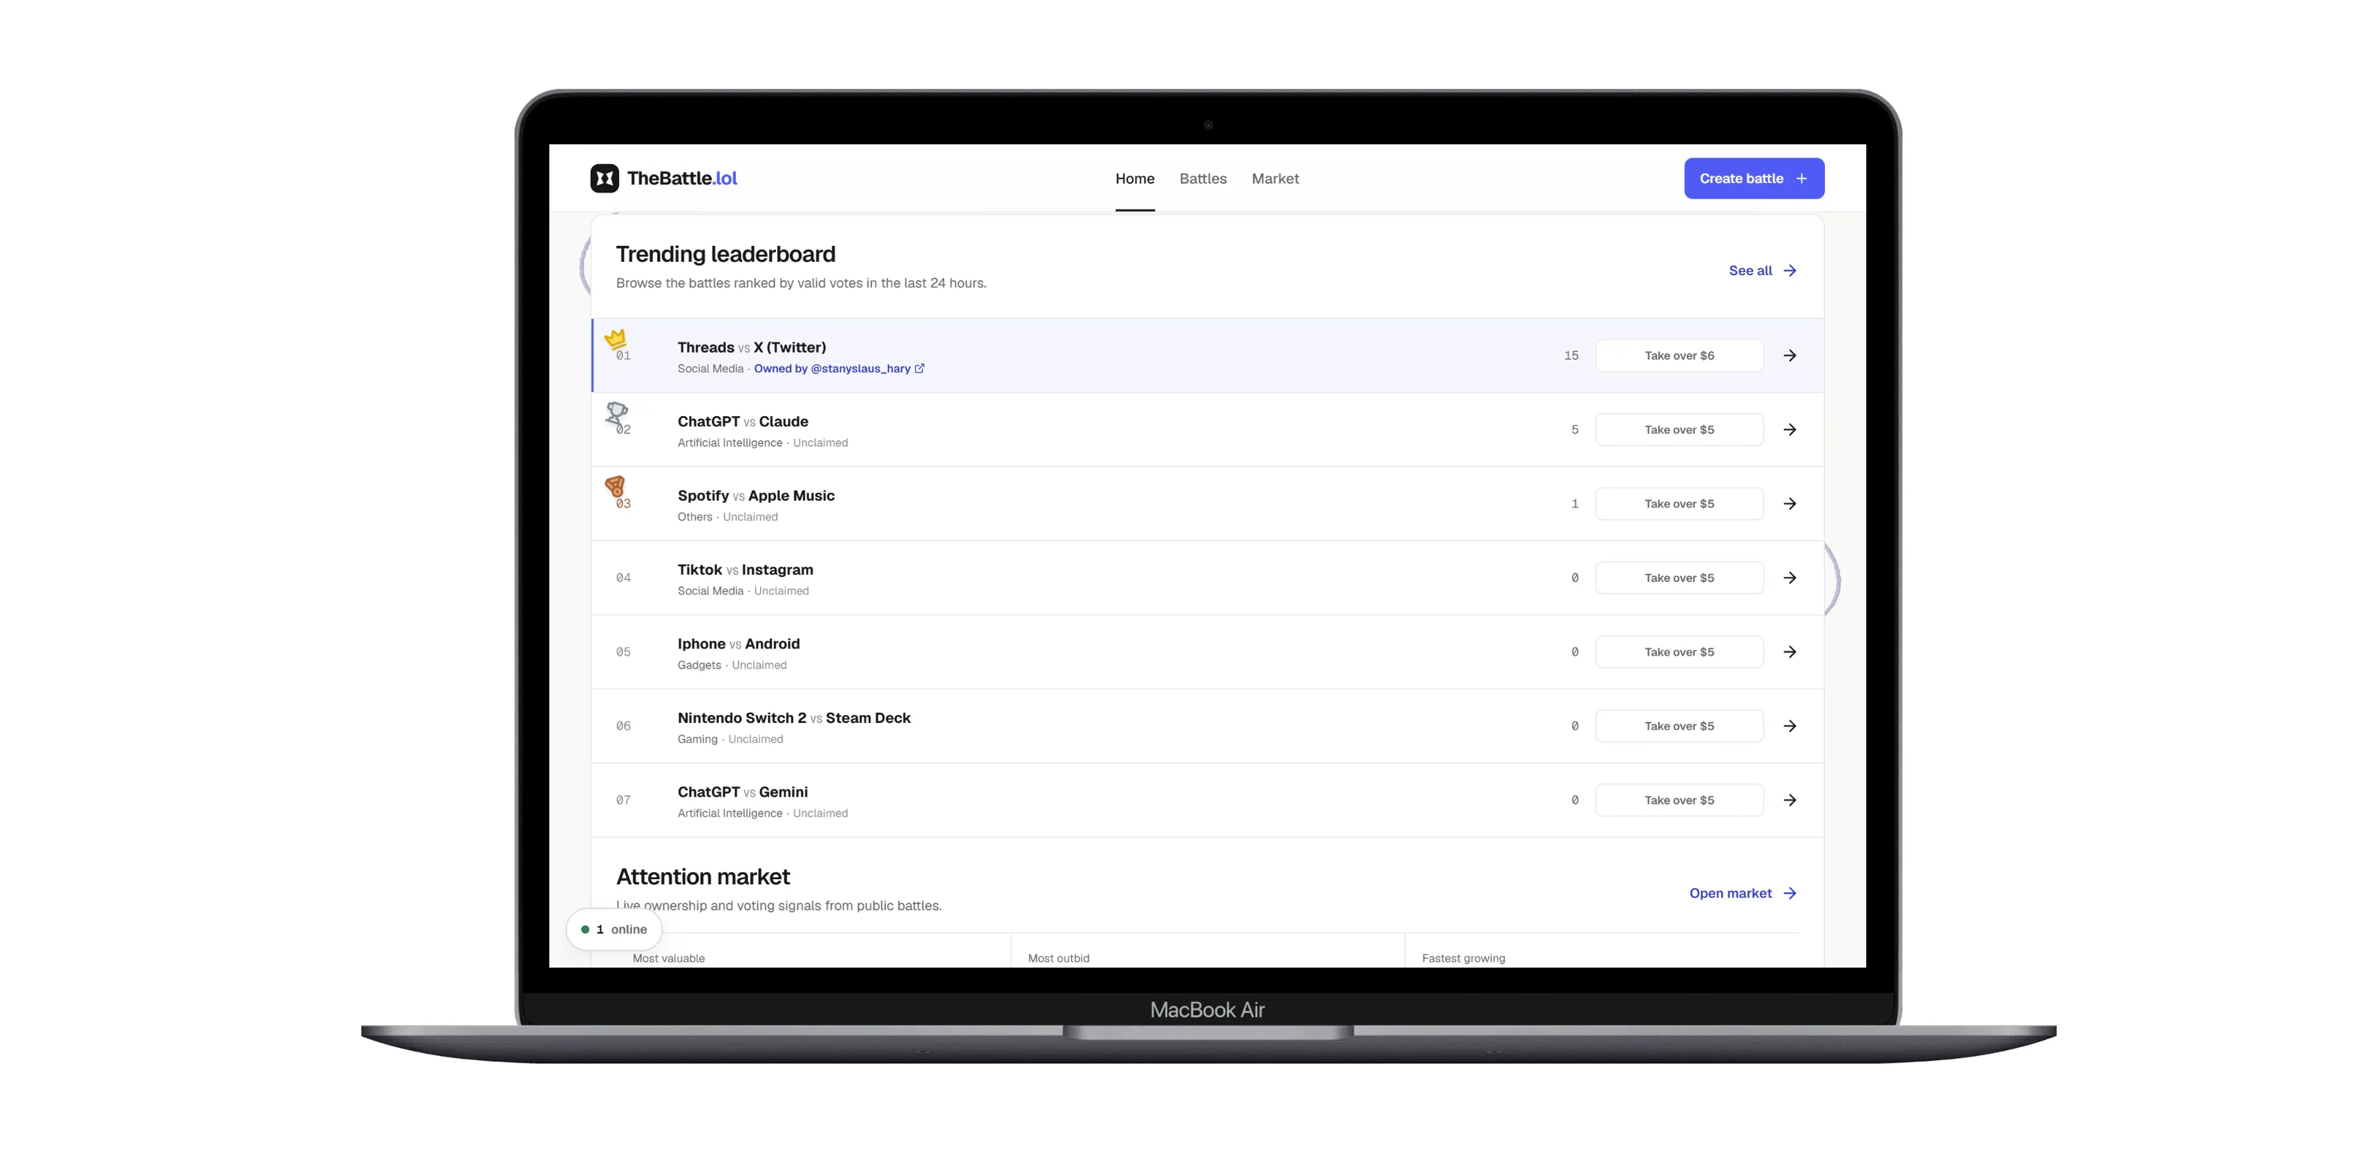This screenshot has height=1155, width=2360.
Task: Open the arrow for Iphone vs Android
Action: pos(1789,653)
